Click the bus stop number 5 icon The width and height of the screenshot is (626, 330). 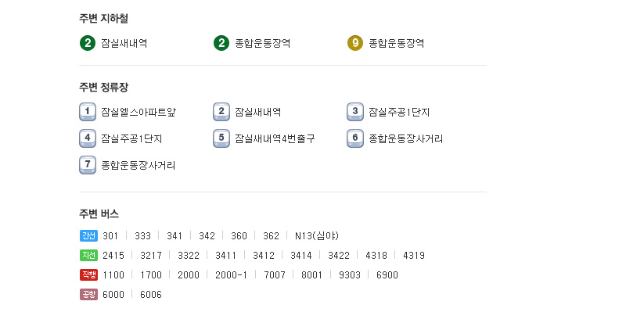coord(221,138)
